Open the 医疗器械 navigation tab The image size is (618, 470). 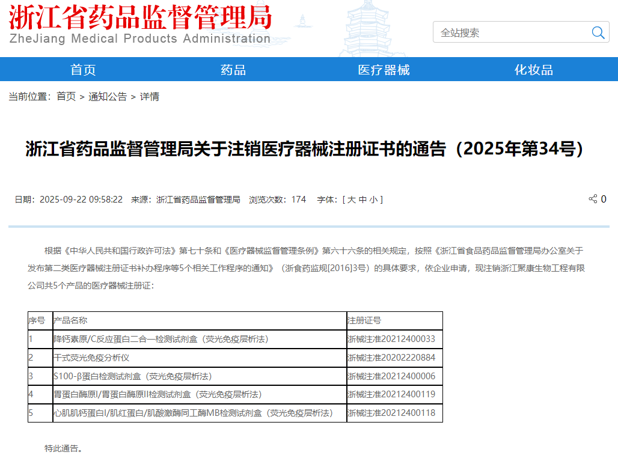[x=384, y=70]
